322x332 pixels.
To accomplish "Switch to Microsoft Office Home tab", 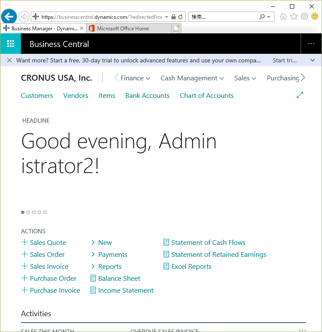I will pos(129,28).
